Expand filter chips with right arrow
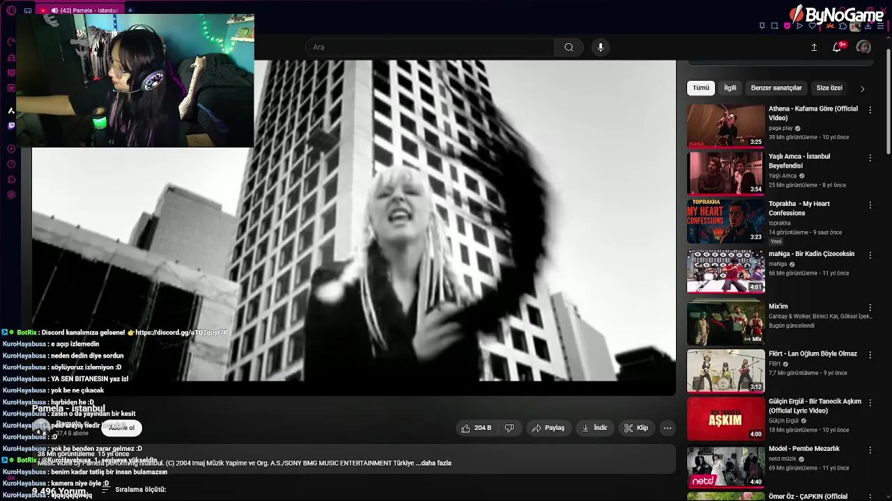Image resolution: width=892 pixels, height=501 pixels. [862, 89]
